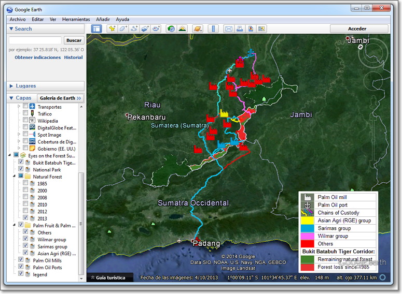Click the record a tour icon

click(x=156, y=28)
